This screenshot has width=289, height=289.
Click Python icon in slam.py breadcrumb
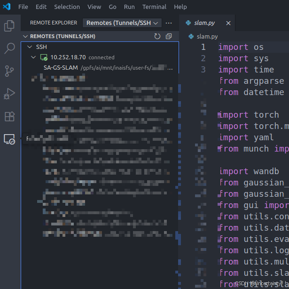(x=191, y=36)
